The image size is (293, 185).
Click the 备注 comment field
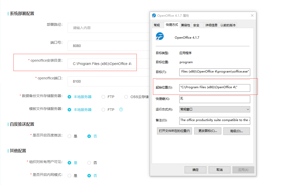pos(214,121)
